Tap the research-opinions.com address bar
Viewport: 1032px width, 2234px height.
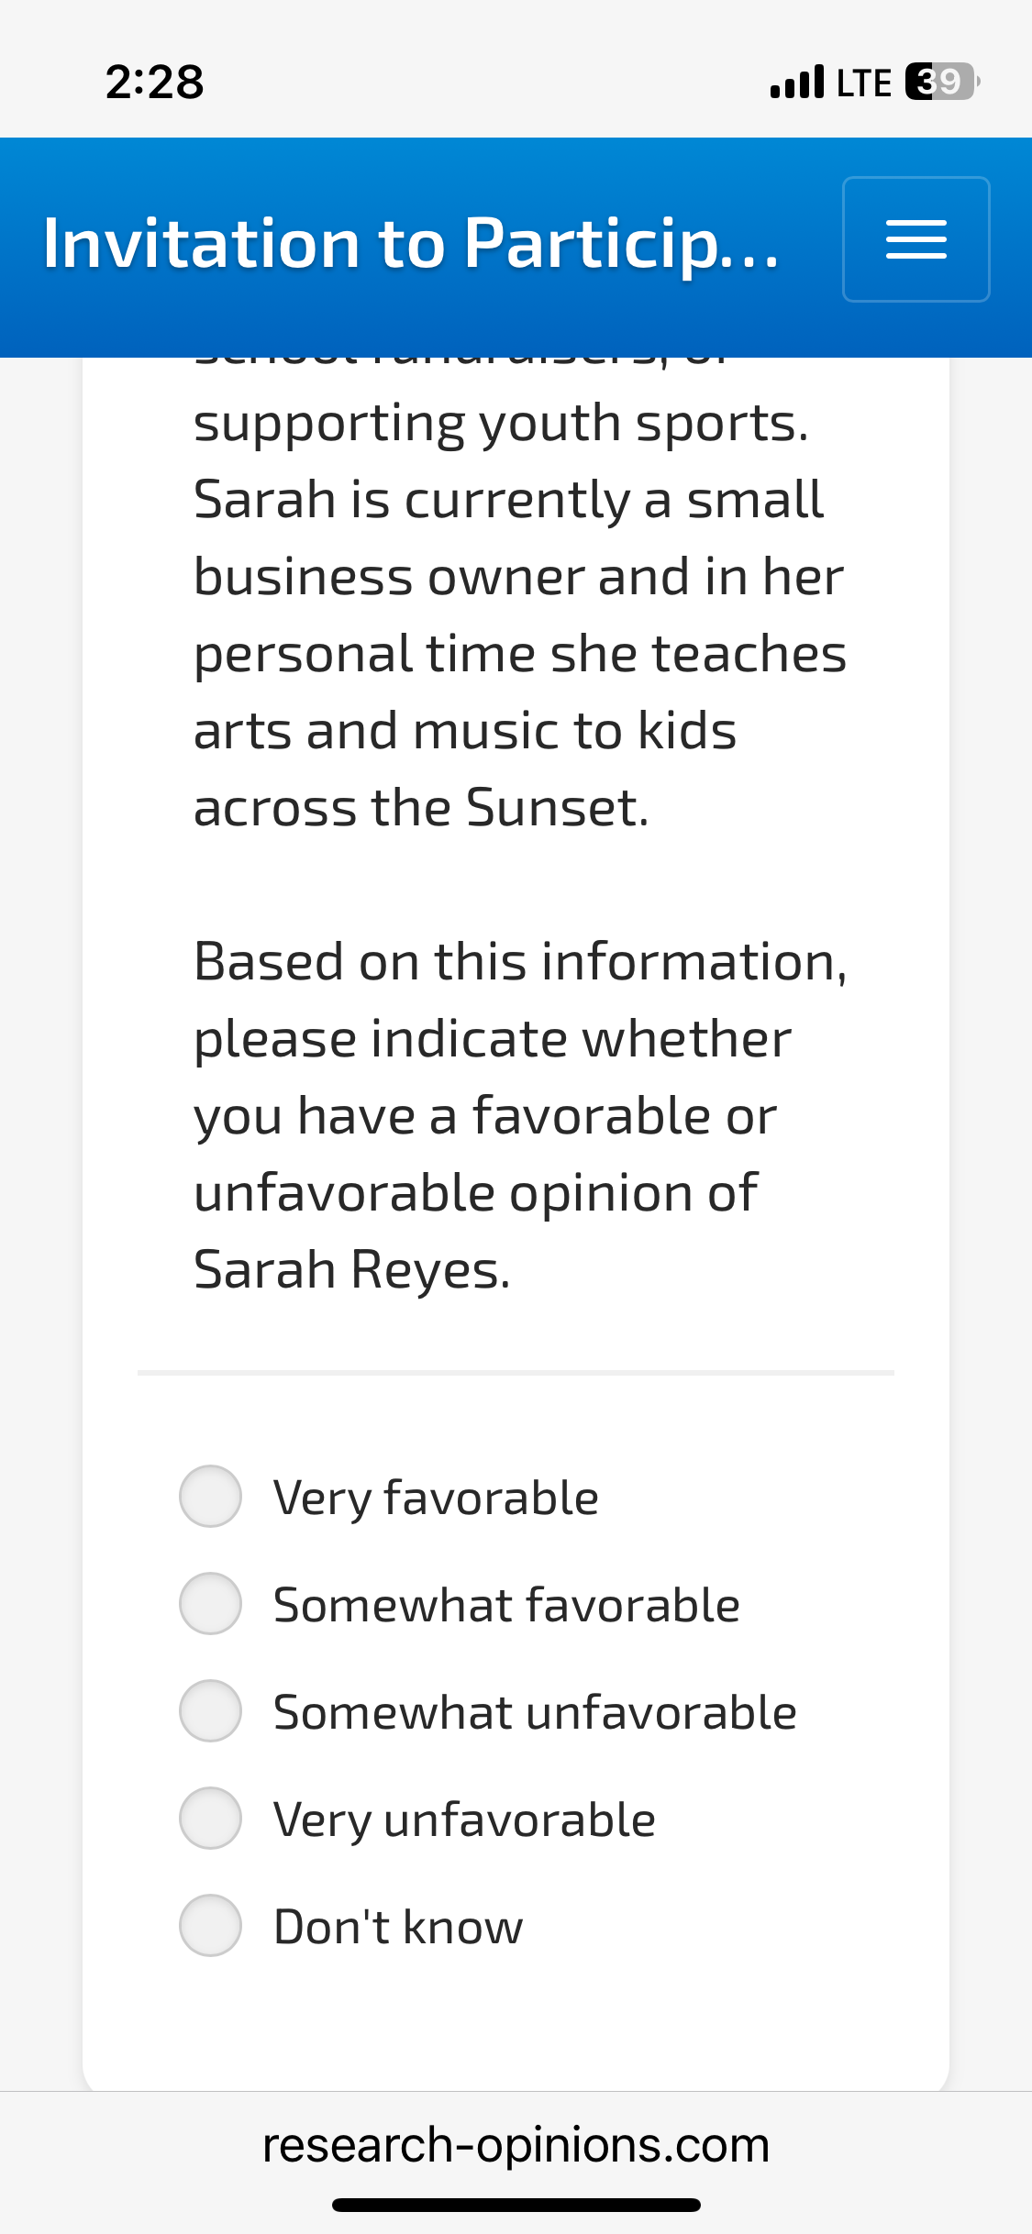(516, 2145)
